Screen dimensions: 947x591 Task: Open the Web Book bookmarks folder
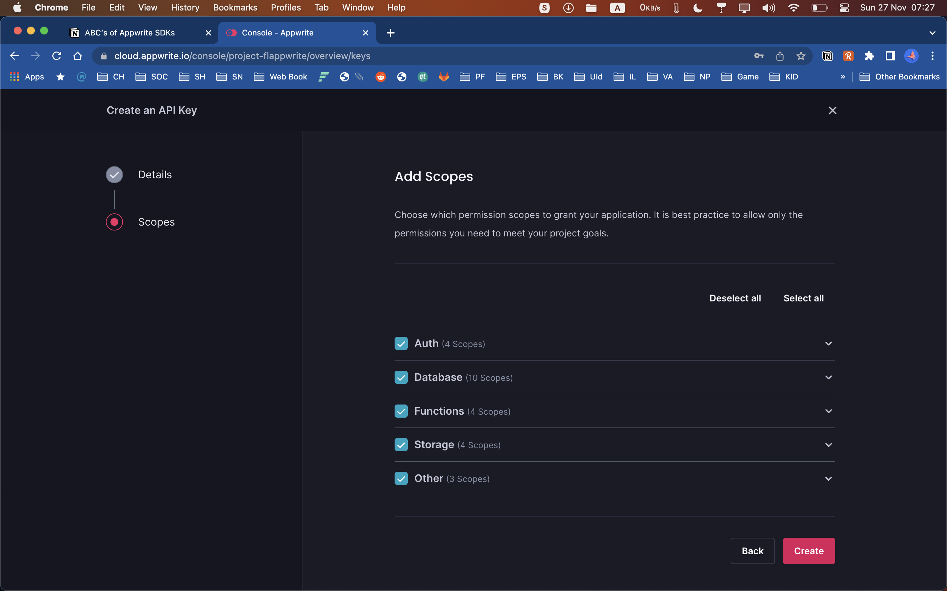click(280, 77)
